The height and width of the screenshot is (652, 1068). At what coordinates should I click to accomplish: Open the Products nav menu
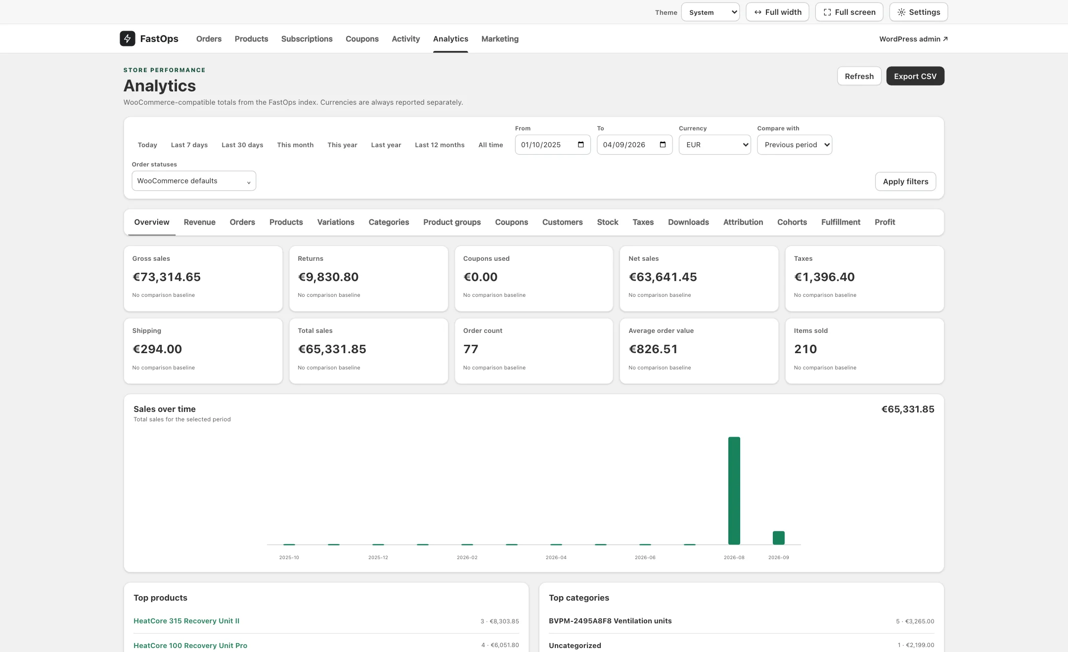coord(251,39)
